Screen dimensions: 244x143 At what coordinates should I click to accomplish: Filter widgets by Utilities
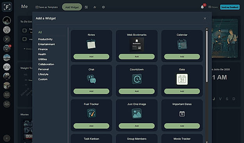pyautogui.click(x=43, y=59)
